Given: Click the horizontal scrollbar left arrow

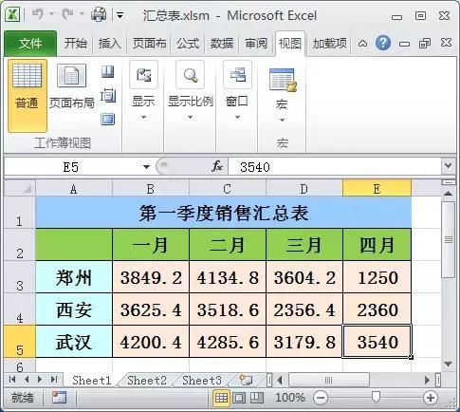Looking at the screenshot, I should (x=279, y=380).
